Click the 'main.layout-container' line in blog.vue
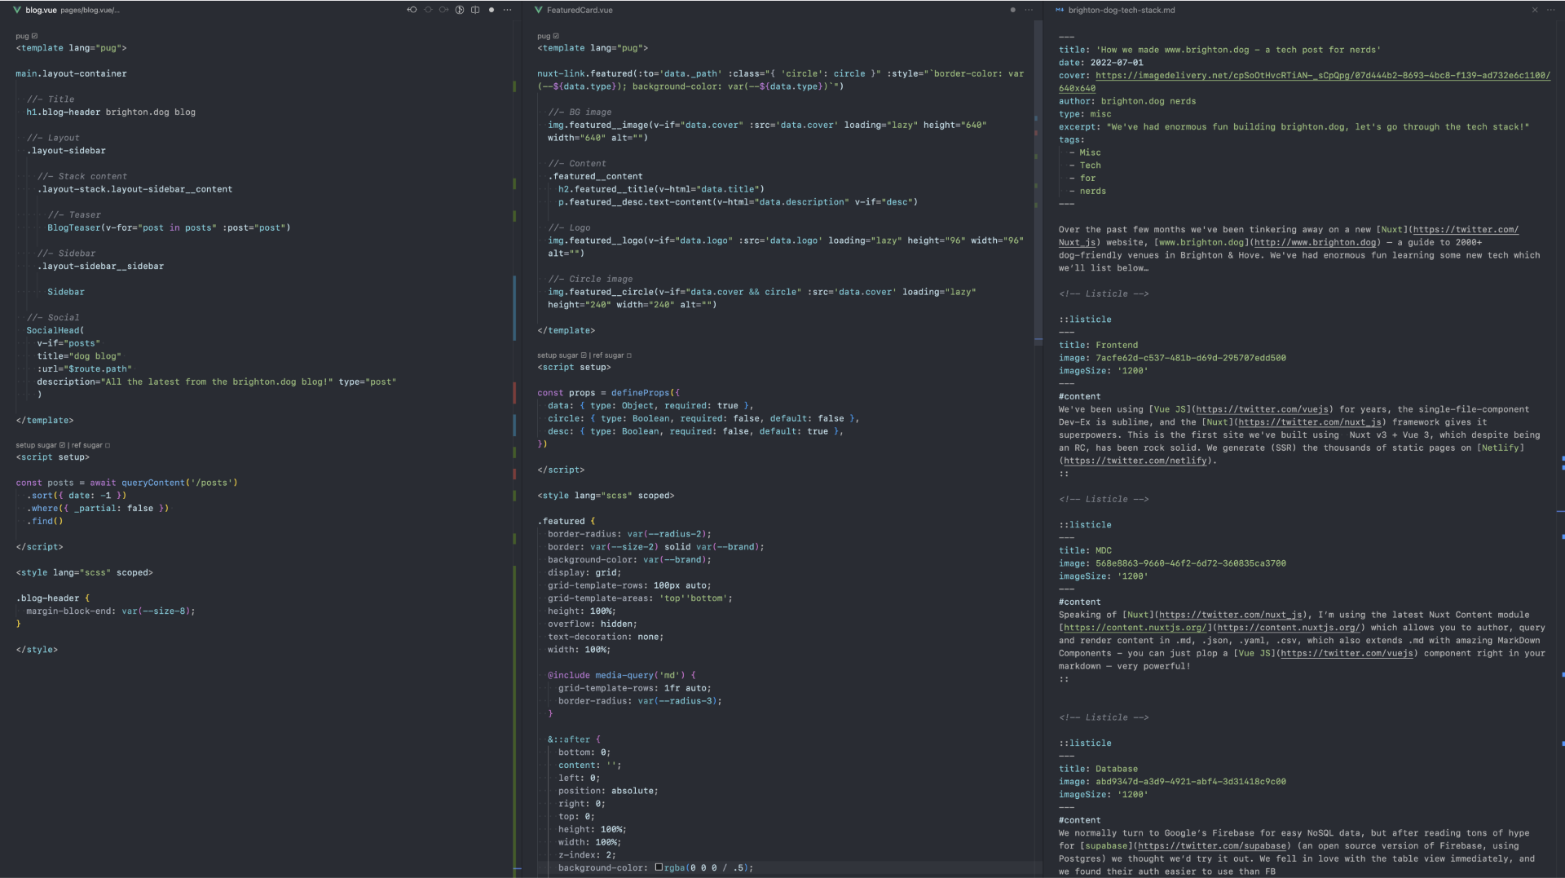 [71, 73]
